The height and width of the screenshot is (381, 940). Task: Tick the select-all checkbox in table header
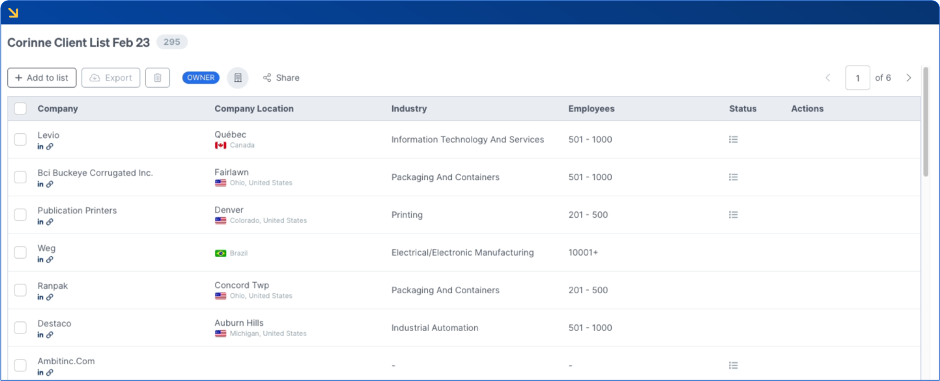click(x=20, y=109)
